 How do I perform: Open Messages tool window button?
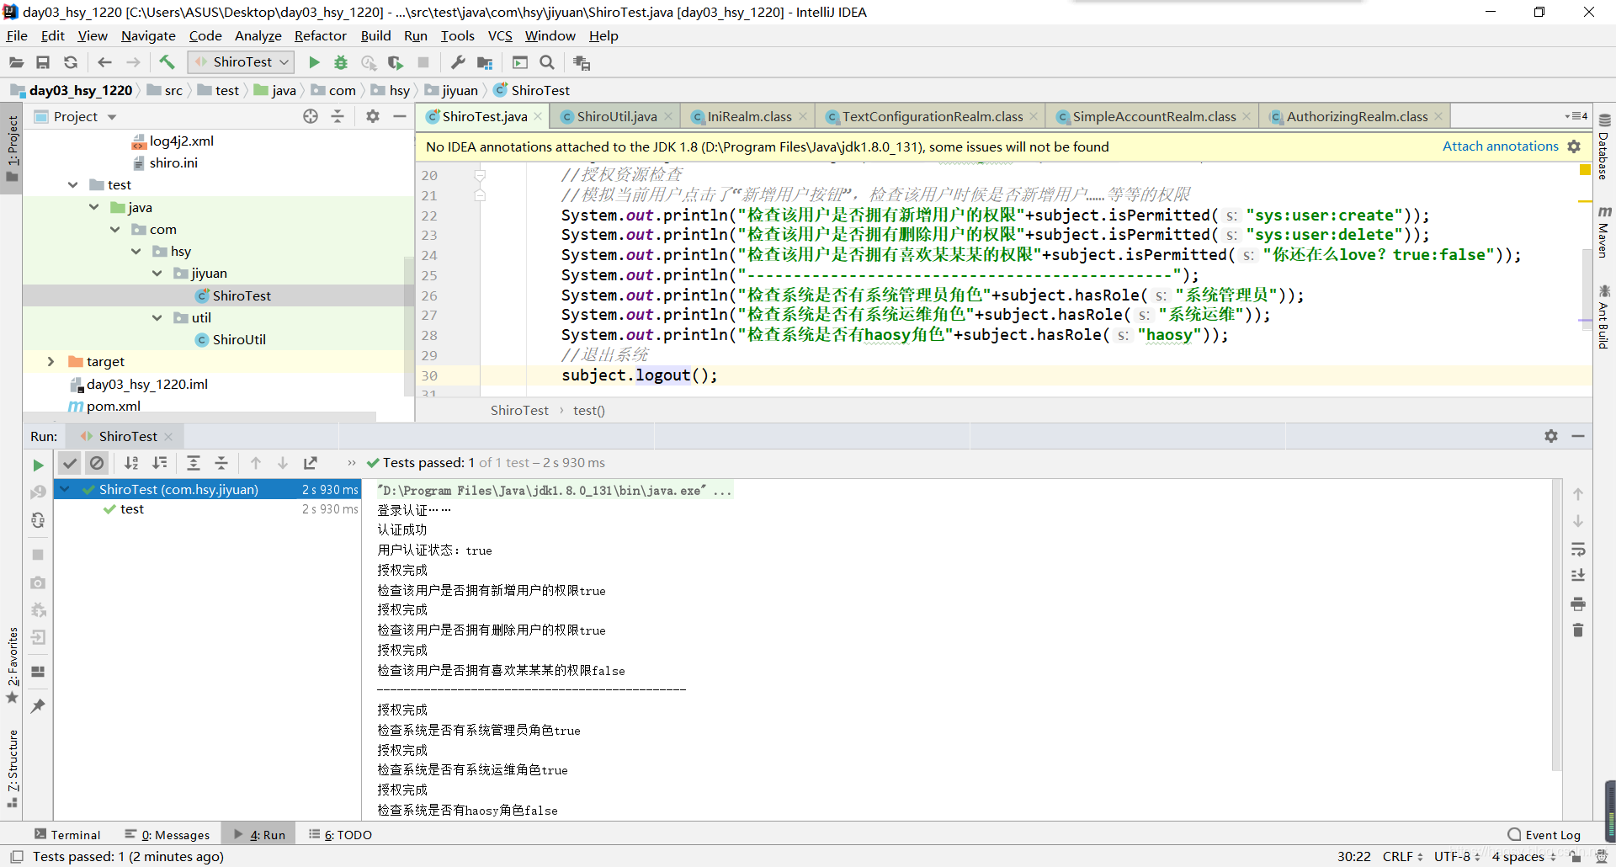coord(167,835)
